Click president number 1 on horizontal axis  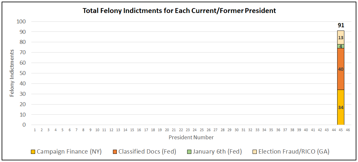point(35,130)
